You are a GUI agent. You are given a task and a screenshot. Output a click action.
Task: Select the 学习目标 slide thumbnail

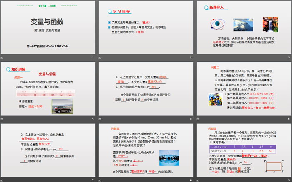(x=146, y=27)
